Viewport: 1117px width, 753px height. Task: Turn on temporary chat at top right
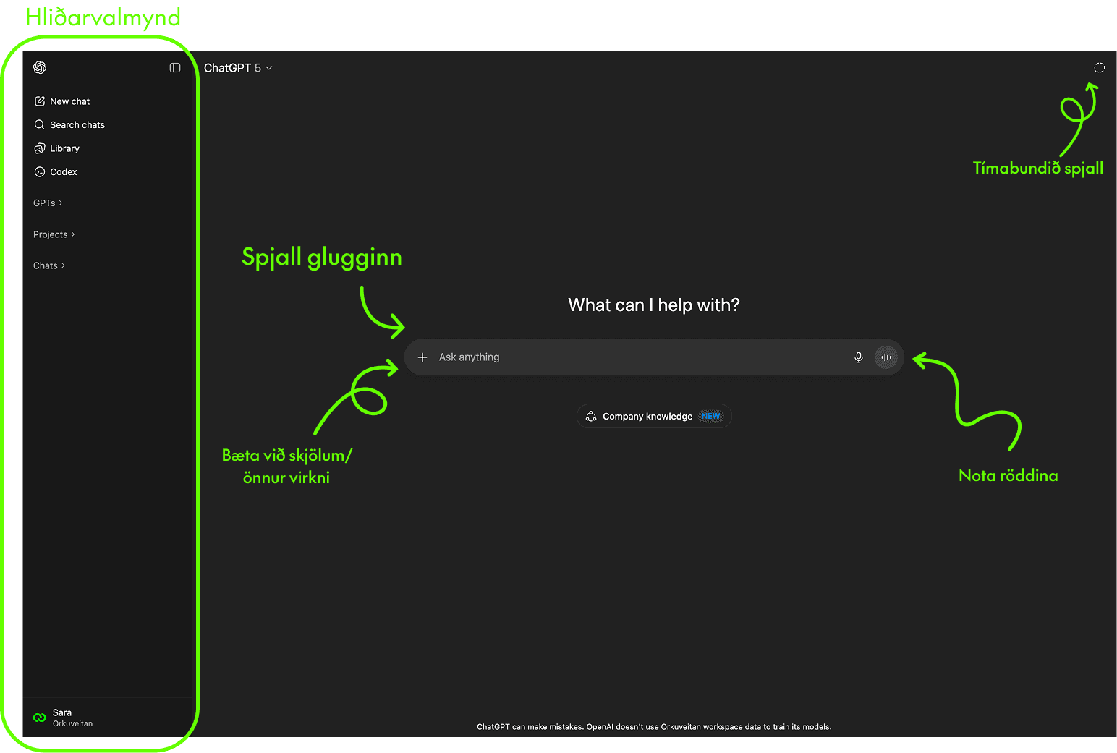click(x=1099, y=68)
